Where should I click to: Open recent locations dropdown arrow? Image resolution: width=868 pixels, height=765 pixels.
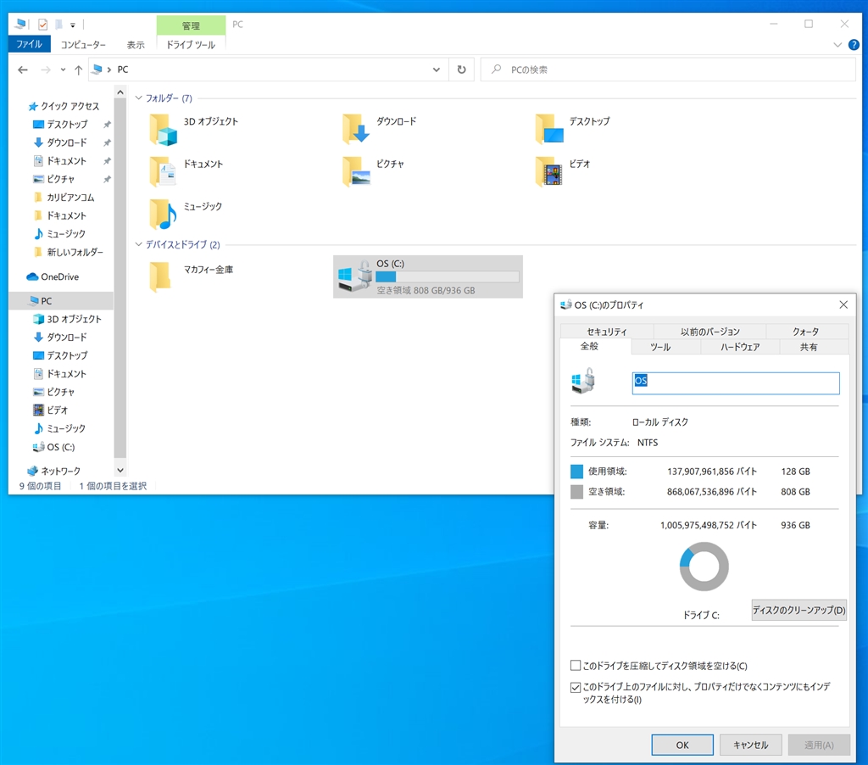coord(63,70)
